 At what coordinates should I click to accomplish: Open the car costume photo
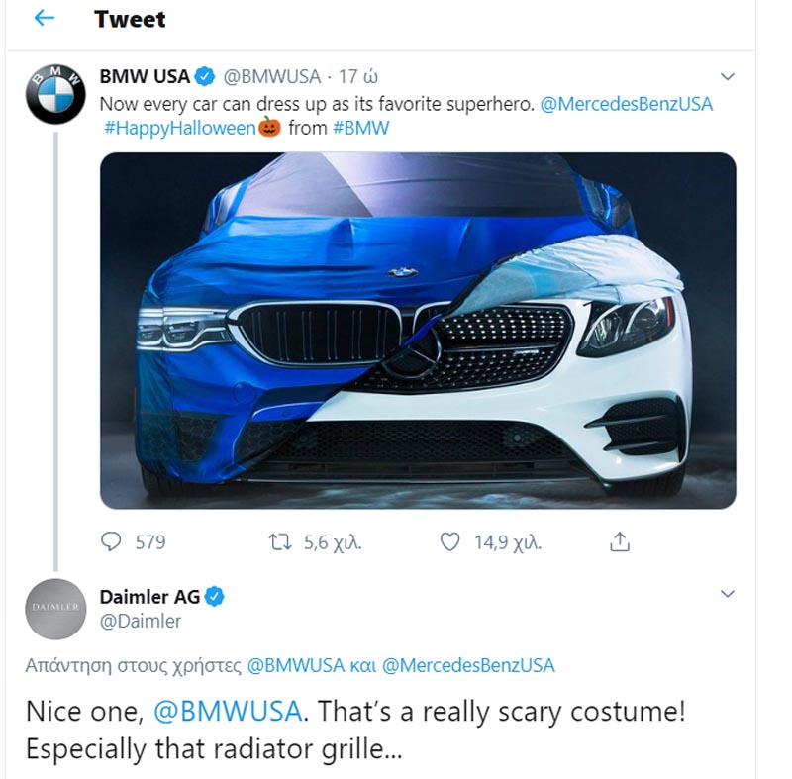418,331
